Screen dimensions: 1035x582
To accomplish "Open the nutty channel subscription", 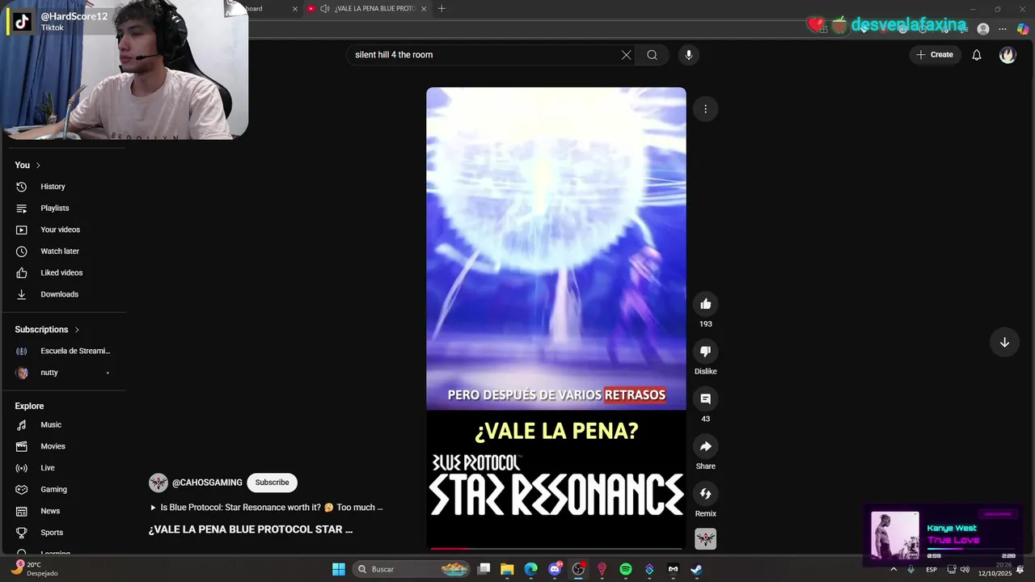I will (x=65, y=373).
